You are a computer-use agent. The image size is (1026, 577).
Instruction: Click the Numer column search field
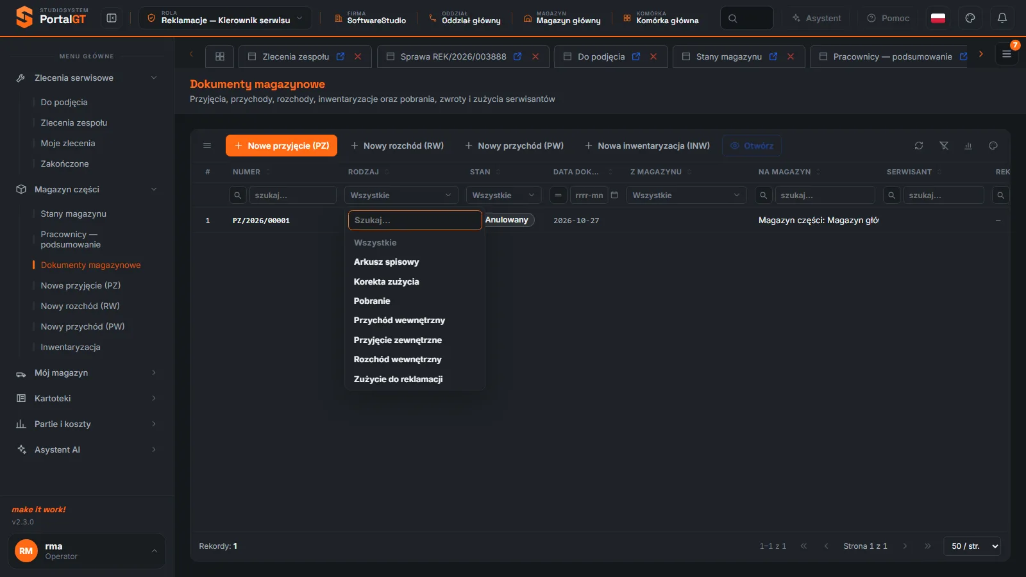[292, 195]
